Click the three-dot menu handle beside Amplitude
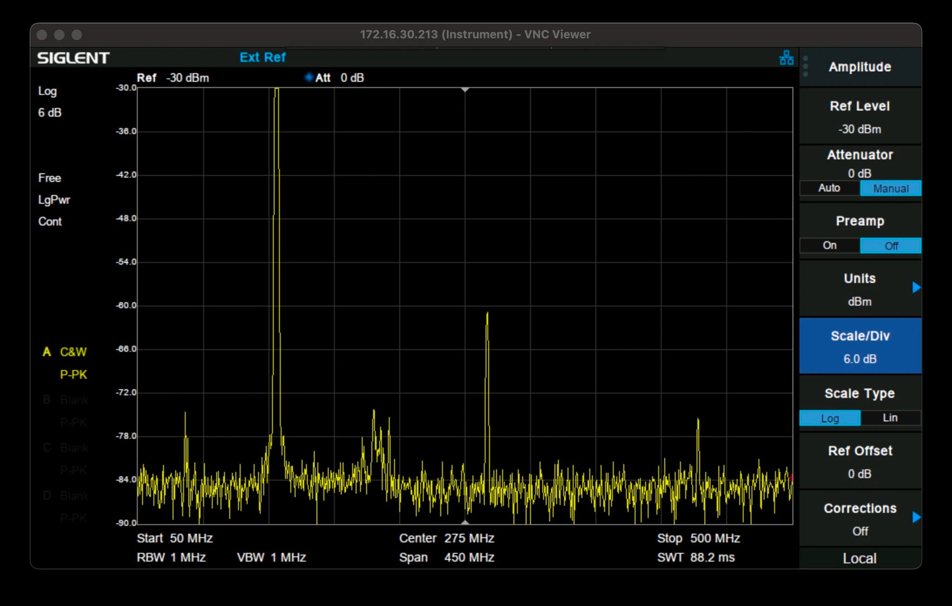 [x=806, y=66]
